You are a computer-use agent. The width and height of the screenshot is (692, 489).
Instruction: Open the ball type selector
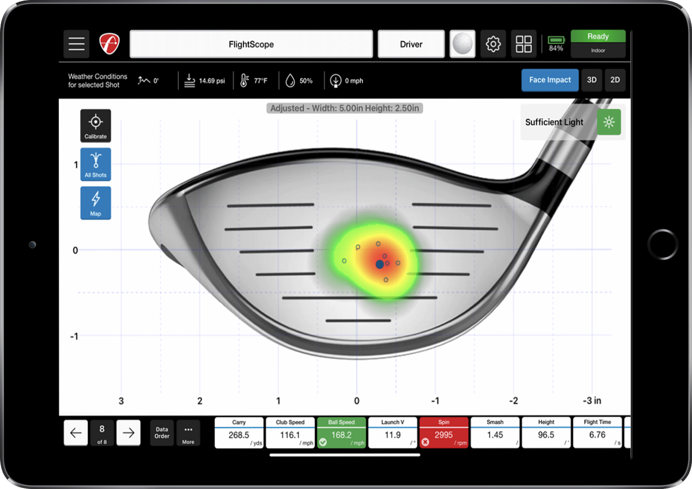pos(463,44)
